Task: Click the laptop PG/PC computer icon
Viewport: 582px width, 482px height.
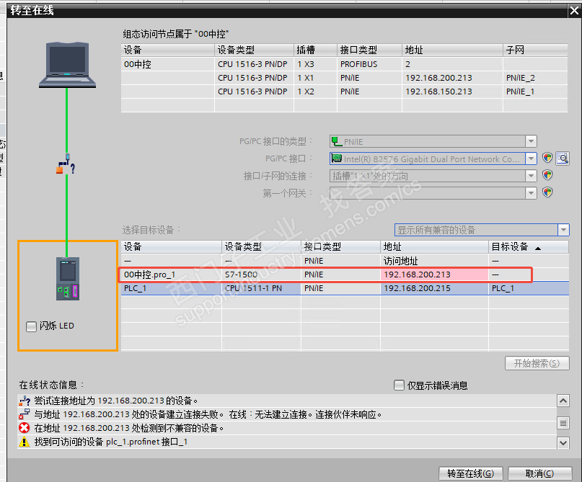Action: [67, 65]
